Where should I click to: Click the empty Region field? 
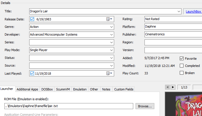coord(173,42)
